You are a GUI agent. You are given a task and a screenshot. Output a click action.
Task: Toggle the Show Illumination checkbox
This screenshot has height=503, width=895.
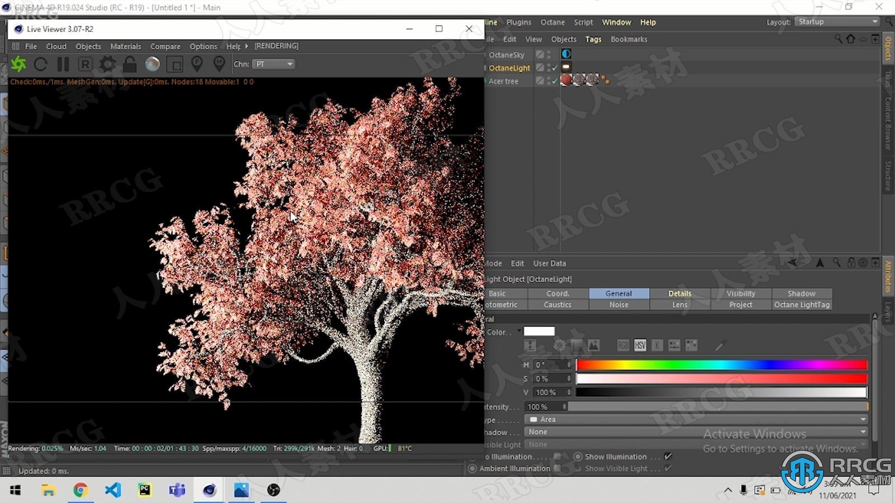tap(668, 457)
